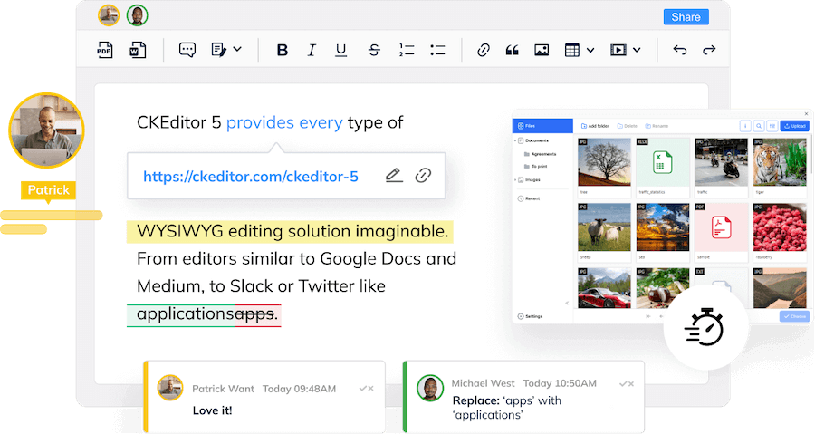815x434 pixels.
Task: Add a comment using speech bubble icon
Action: [x=187, y=50]
